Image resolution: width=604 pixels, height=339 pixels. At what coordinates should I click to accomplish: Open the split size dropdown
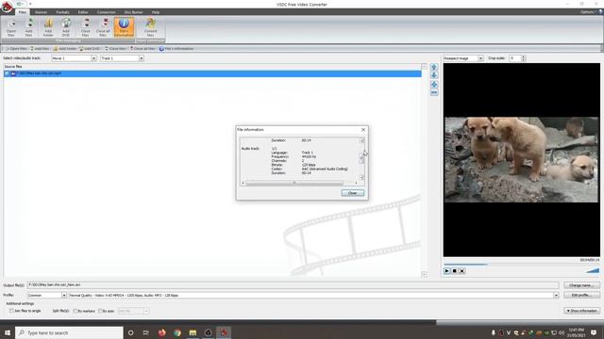click(146, 311)
